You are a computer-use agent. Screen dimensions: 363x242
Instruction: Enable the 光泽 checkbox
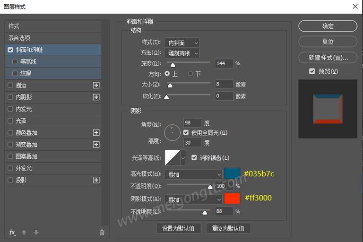coord(10,121)
